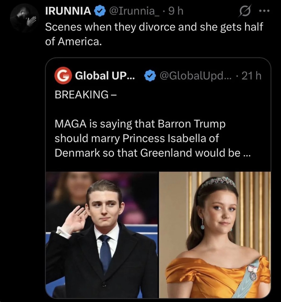The image size is (281, 302).
Task: Select the @GlobalUpd... handle
Action: [x=196, y=76]
